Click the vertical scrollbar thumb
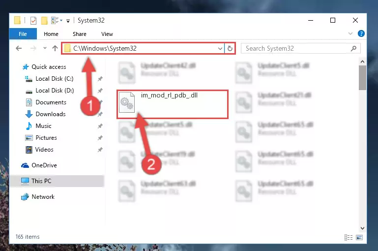The width and height of the screenshot is (378, 251). (362, 78)
